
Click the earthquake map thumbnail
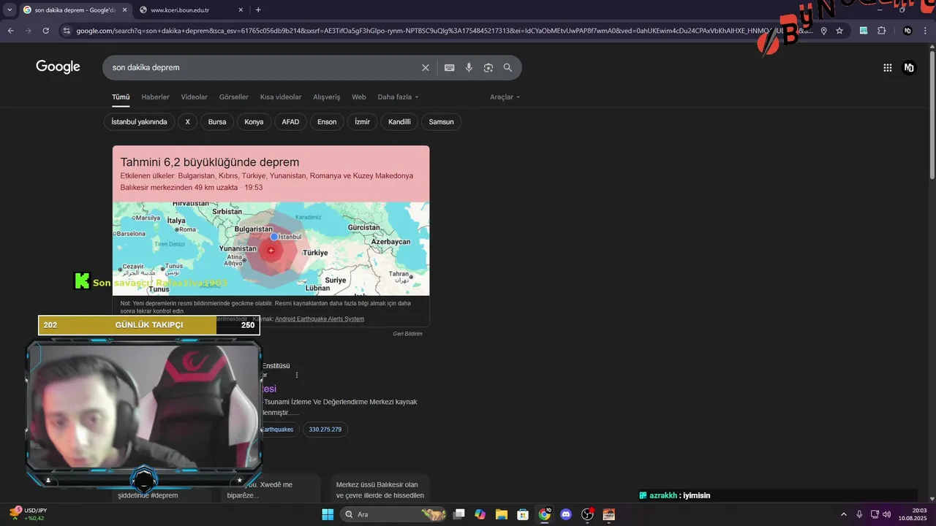(271, 248)
